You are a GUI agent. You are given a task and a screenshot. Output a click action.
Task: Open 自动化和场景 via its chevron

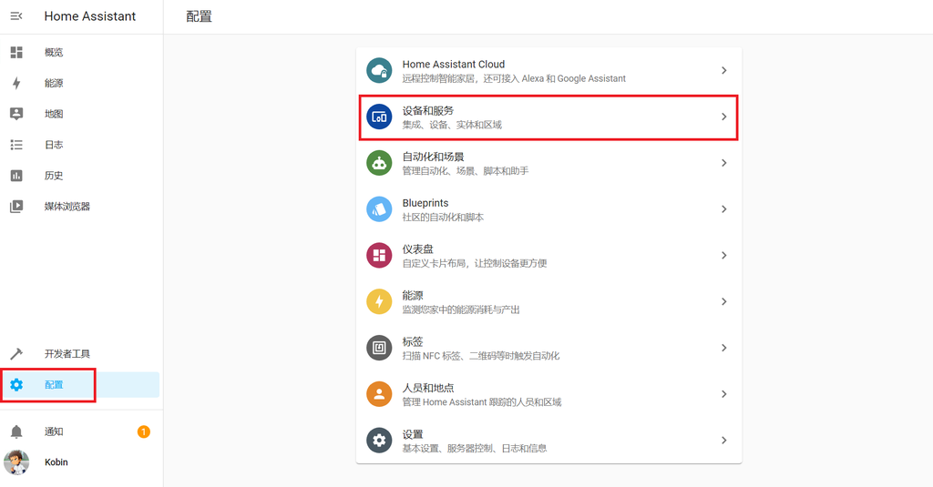tap(724, 163)
